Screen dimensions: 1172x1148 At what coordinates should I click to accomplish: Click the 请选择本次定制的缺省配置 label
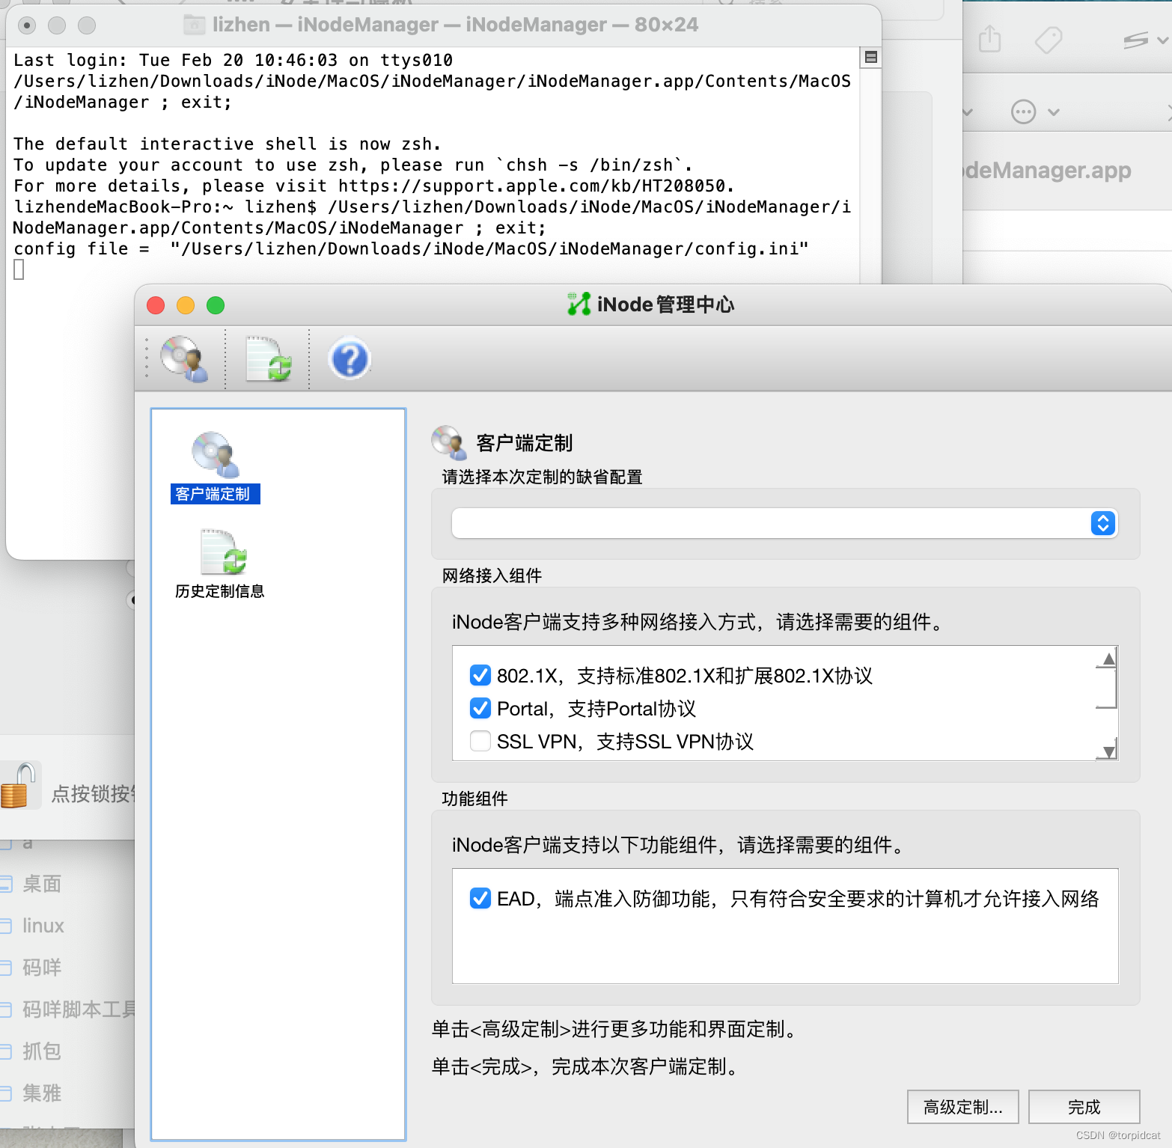(542, 477)
